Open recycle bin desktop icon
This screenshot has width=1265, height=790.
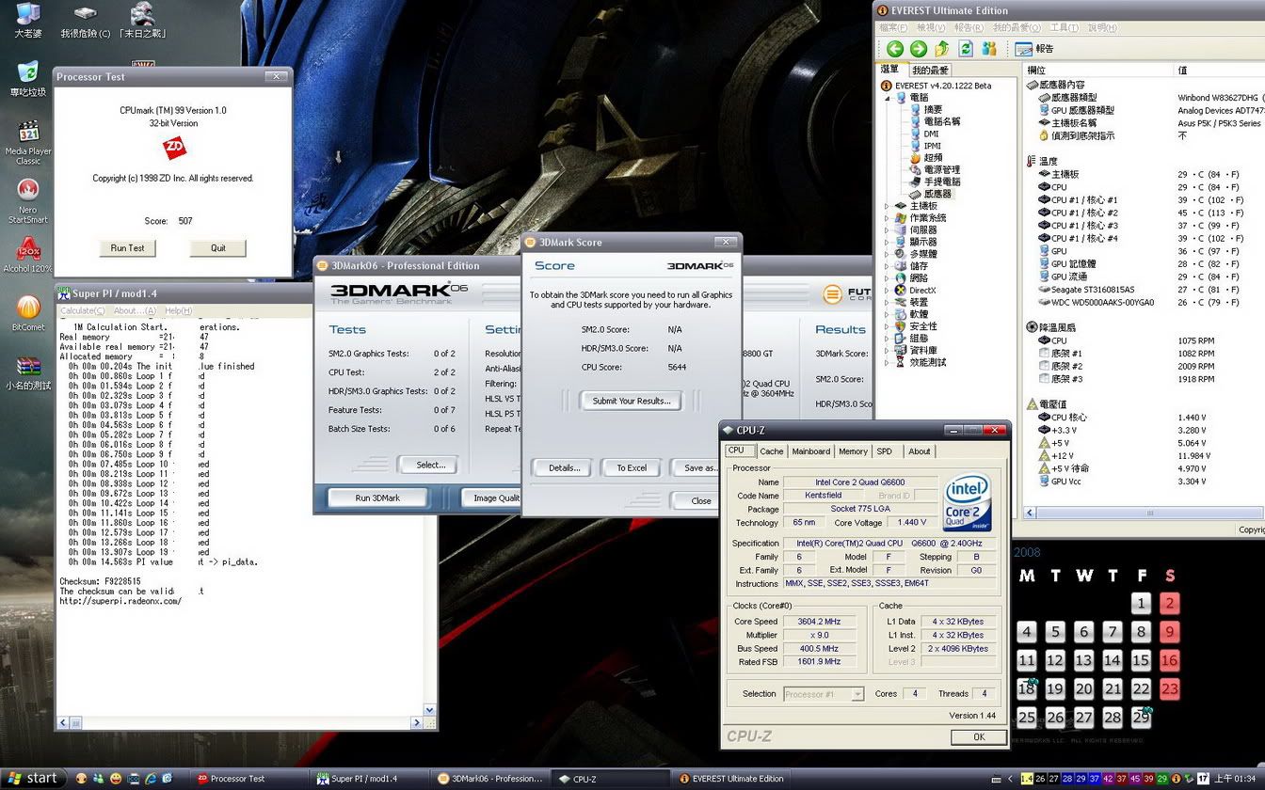28,79
